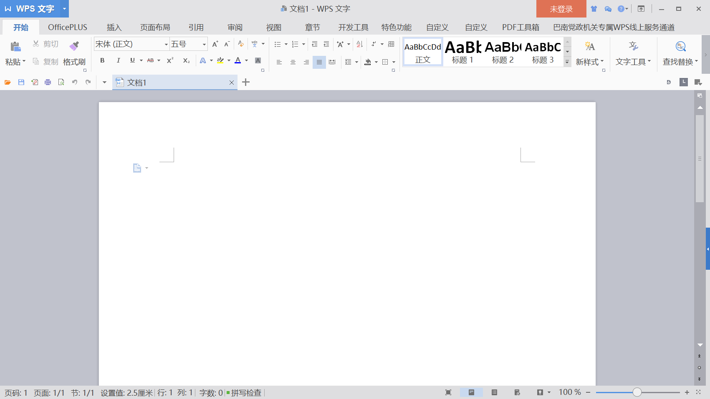Image resolution: width=710 pixels, height=399 pixels.
Task: Switch to the 审阅 ribbon tab
Action: click(235, 28)
